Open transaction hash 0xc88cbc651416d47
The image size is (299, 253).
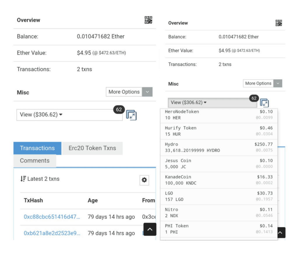point(52,217)
